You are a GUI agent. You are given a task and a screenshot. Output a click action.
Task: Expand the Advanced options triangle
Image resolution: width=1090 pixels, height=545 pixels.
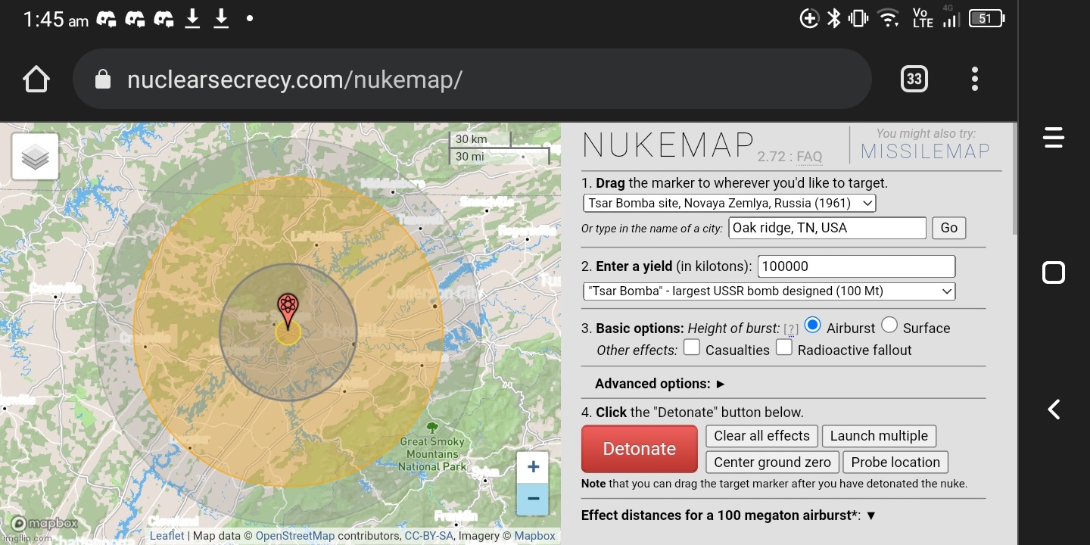(720, 384)
